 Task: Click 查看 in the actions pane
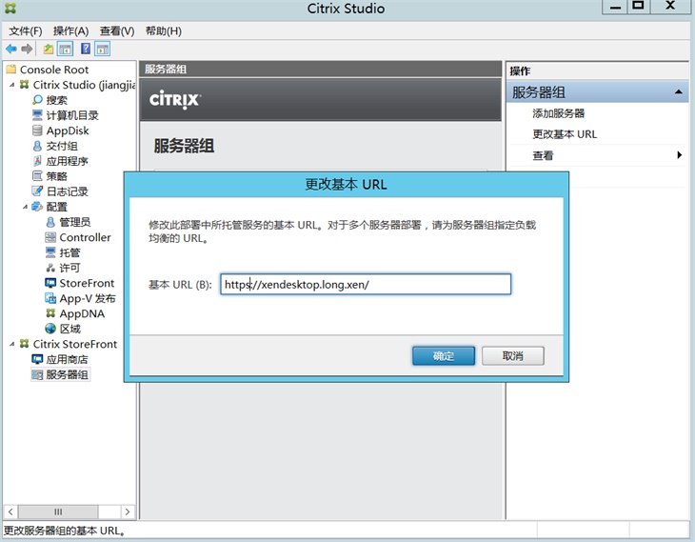pos(543,155)
